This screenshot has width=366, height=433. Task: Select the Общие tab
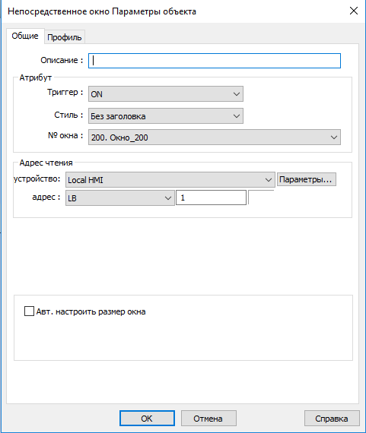coord(25,36)
